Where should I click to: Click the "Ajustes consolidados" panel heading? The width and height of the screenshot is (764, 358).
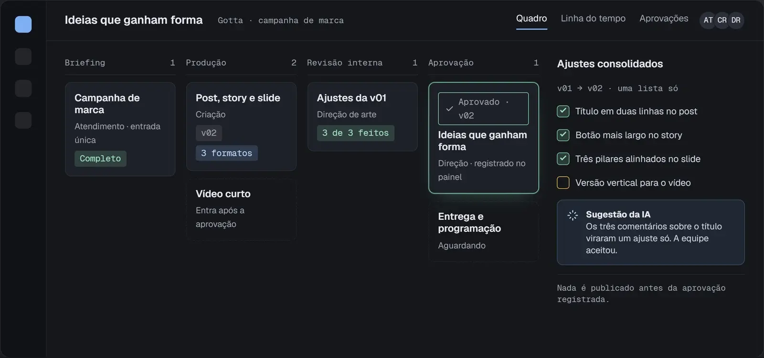click(x=610, y=64)
